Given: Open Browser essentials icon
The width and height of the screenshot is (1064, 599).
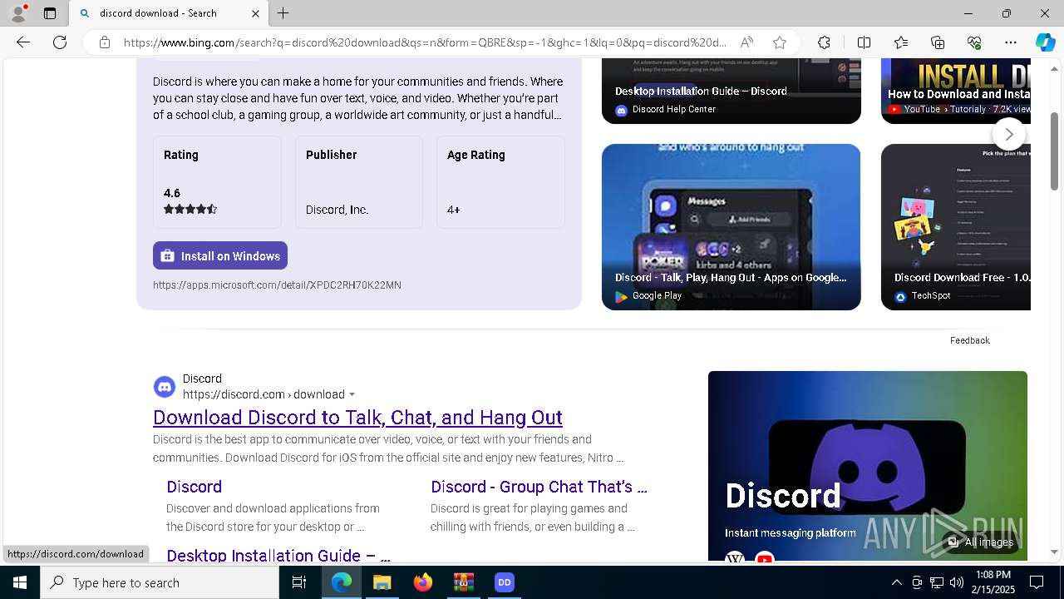Looking at the screenshot, I should (x=974, y=42).
